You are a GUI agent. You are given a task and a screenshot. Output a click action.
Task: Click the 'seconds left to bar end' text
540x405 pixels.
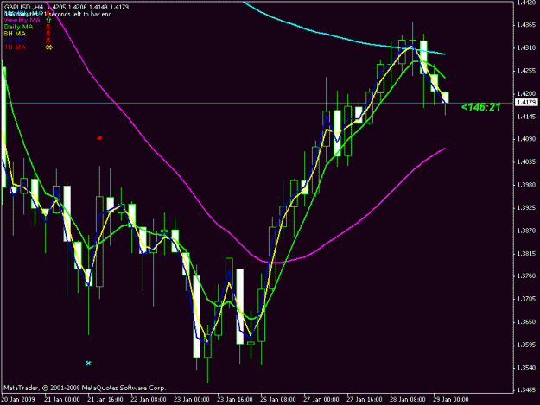coord(81,14)
